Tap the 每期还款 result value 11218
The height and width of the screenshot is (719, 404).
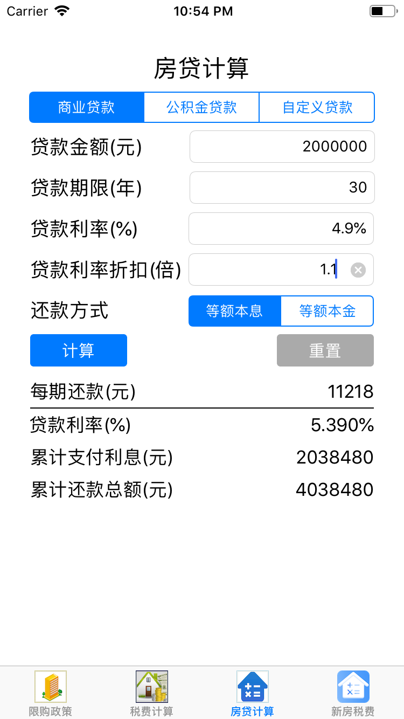pyautogui.click(x=350, y=392)
